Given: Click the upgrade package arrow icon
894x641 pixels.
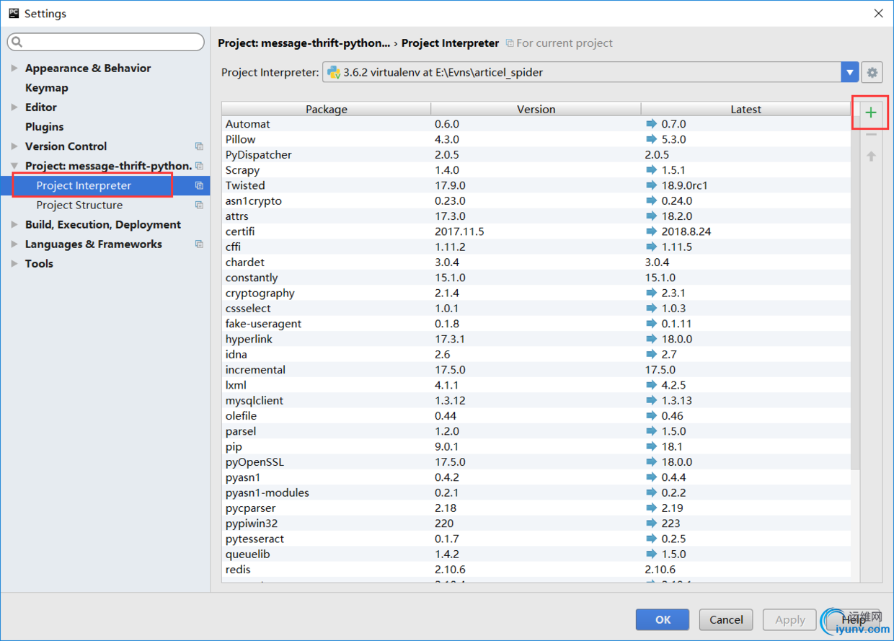Looking at the screenshot, I should (x=871, y=156).
